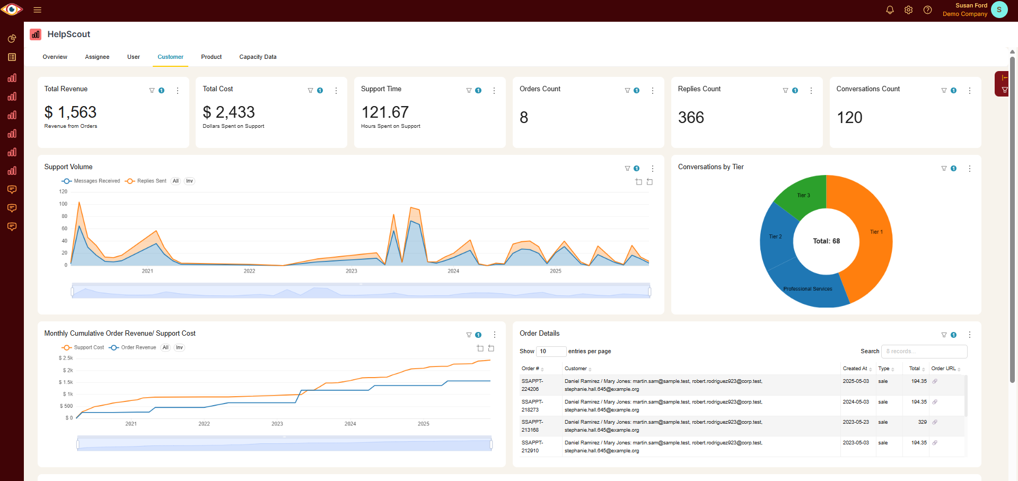The image size is (1018, 481).
Task: Click the Susan Ford account avatar
Action: [999, 10]
